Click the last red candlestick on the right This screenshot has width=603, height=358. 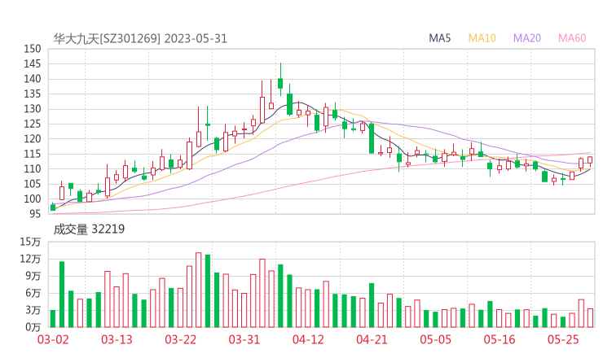pos(590,160)
